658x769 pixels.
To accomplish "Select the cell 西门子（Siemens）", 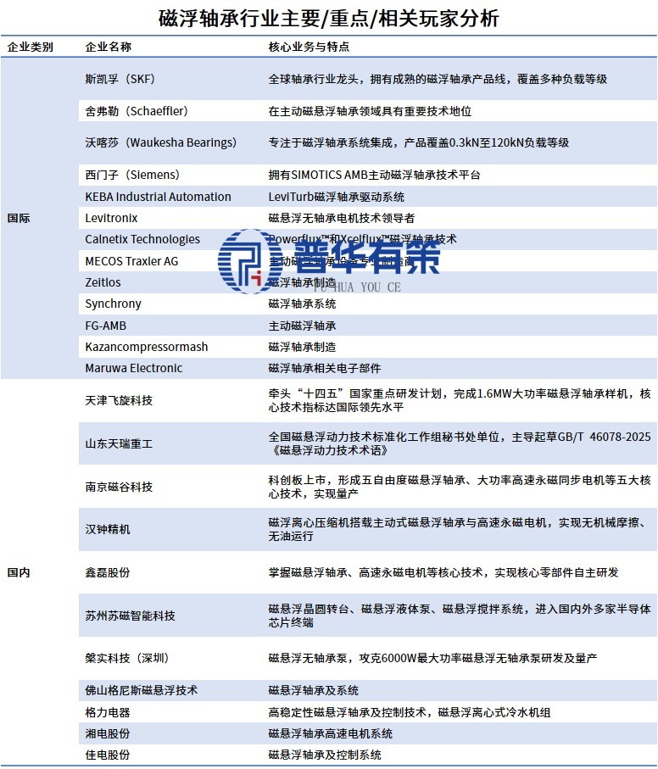I will click(132, 176).
